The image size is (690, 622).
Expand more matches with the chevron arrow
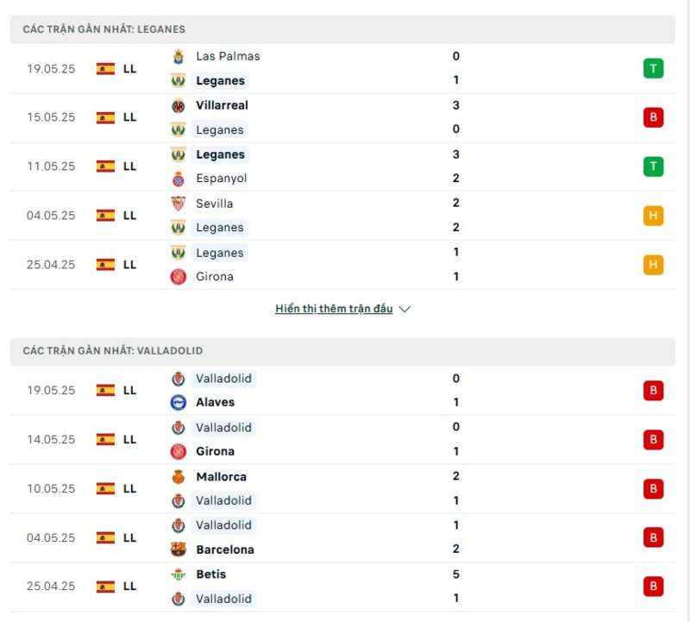pyautogui.click(x=405, y=309)
